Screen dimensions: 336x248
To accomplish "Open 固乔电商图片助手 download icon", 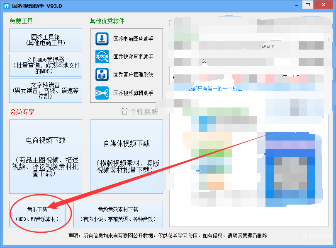I will point(102,39).
